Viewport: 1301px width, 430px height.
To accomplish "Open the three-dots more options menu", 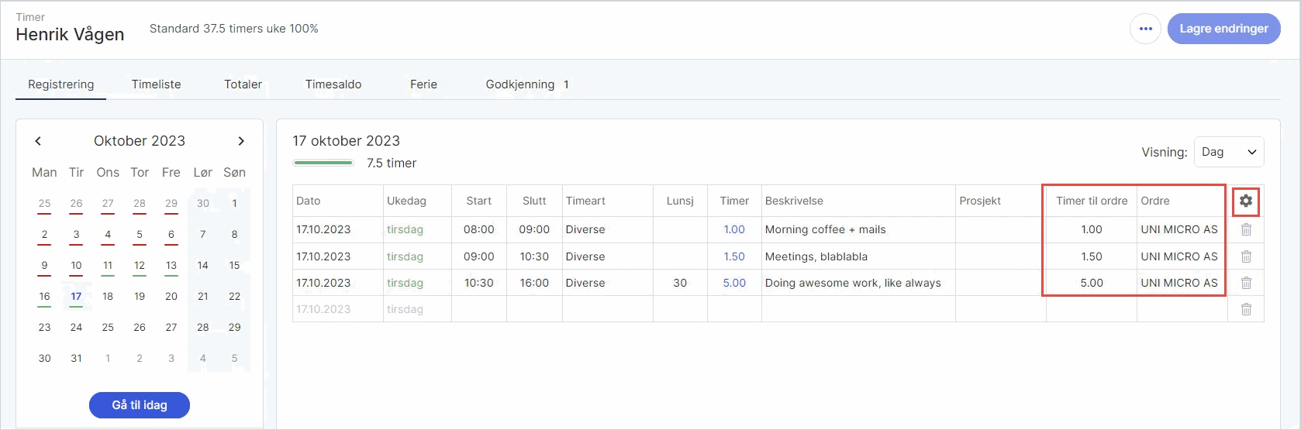I will tap(1145, 29).
